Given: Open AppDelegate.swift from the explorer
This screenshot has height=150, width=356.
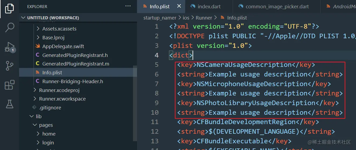Looking at the screenshot, I should click(x=63, y=46).
